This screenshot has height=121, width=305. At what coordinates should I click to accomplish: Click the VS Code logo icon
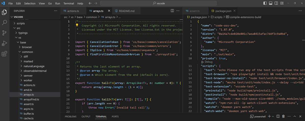pyautogui.click(x=3, y=3)
